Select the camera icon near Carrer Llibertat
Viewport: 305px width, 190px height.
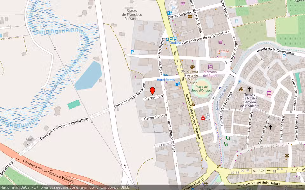[287, 155]
